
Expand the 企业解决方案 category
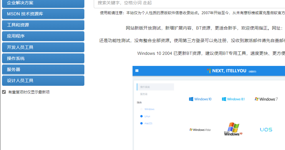43,3
